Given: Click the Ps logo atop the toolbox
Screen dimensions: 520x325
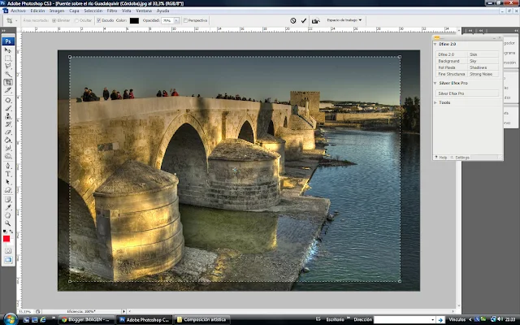Looking at the screenshot, I should [x=8, y=41].
